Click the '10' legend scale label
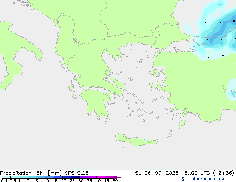 47,181
